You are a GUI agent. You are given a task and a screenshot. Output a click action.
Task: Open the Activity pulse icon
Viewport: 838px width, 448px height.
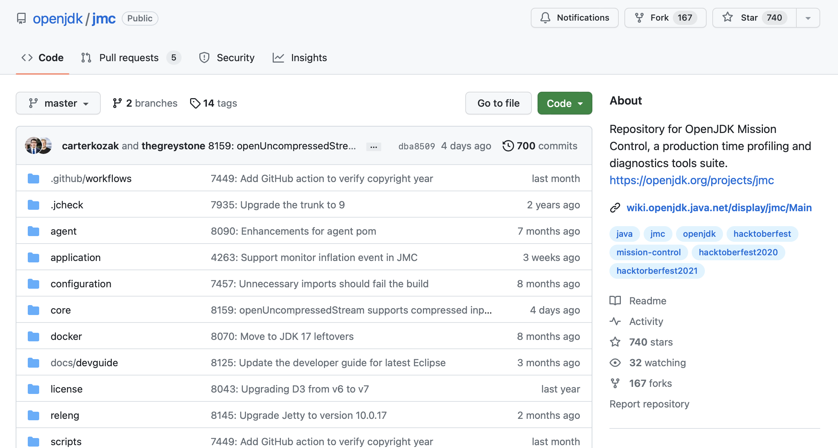coord(615,321)
